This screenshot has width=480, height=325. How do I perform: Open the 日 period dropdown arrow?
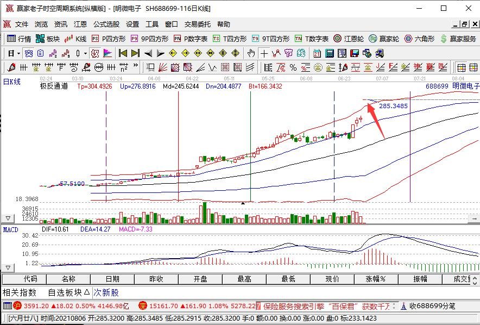pyautogui.click(x=18, y=54)
